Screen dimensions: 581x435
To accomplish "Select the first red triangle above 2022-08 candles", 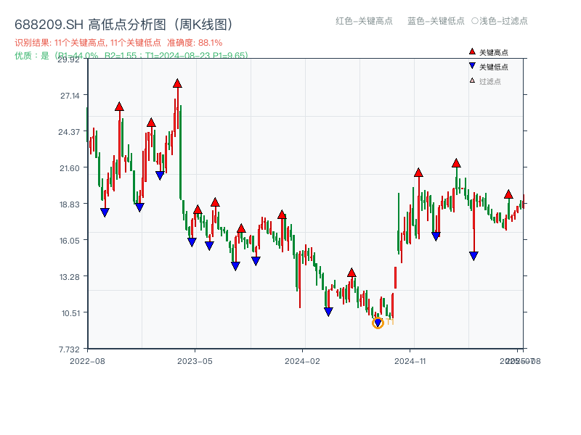I will pyautogui.click(x=118, y=107).
